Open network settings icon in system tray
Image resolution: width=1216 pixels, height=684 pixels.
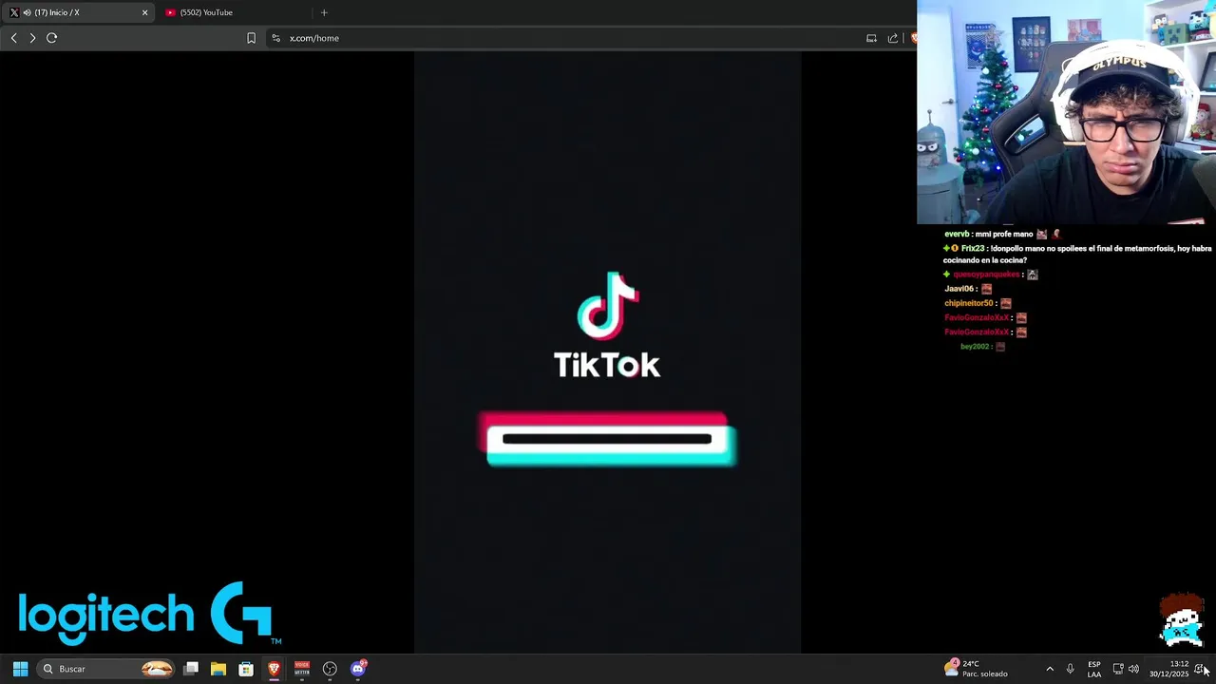(x=1118, y=669)
